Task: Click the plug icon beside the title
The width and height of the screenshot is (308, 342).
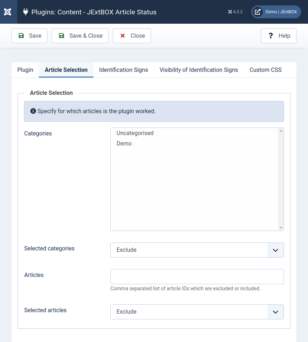Action: coord(26,12)
